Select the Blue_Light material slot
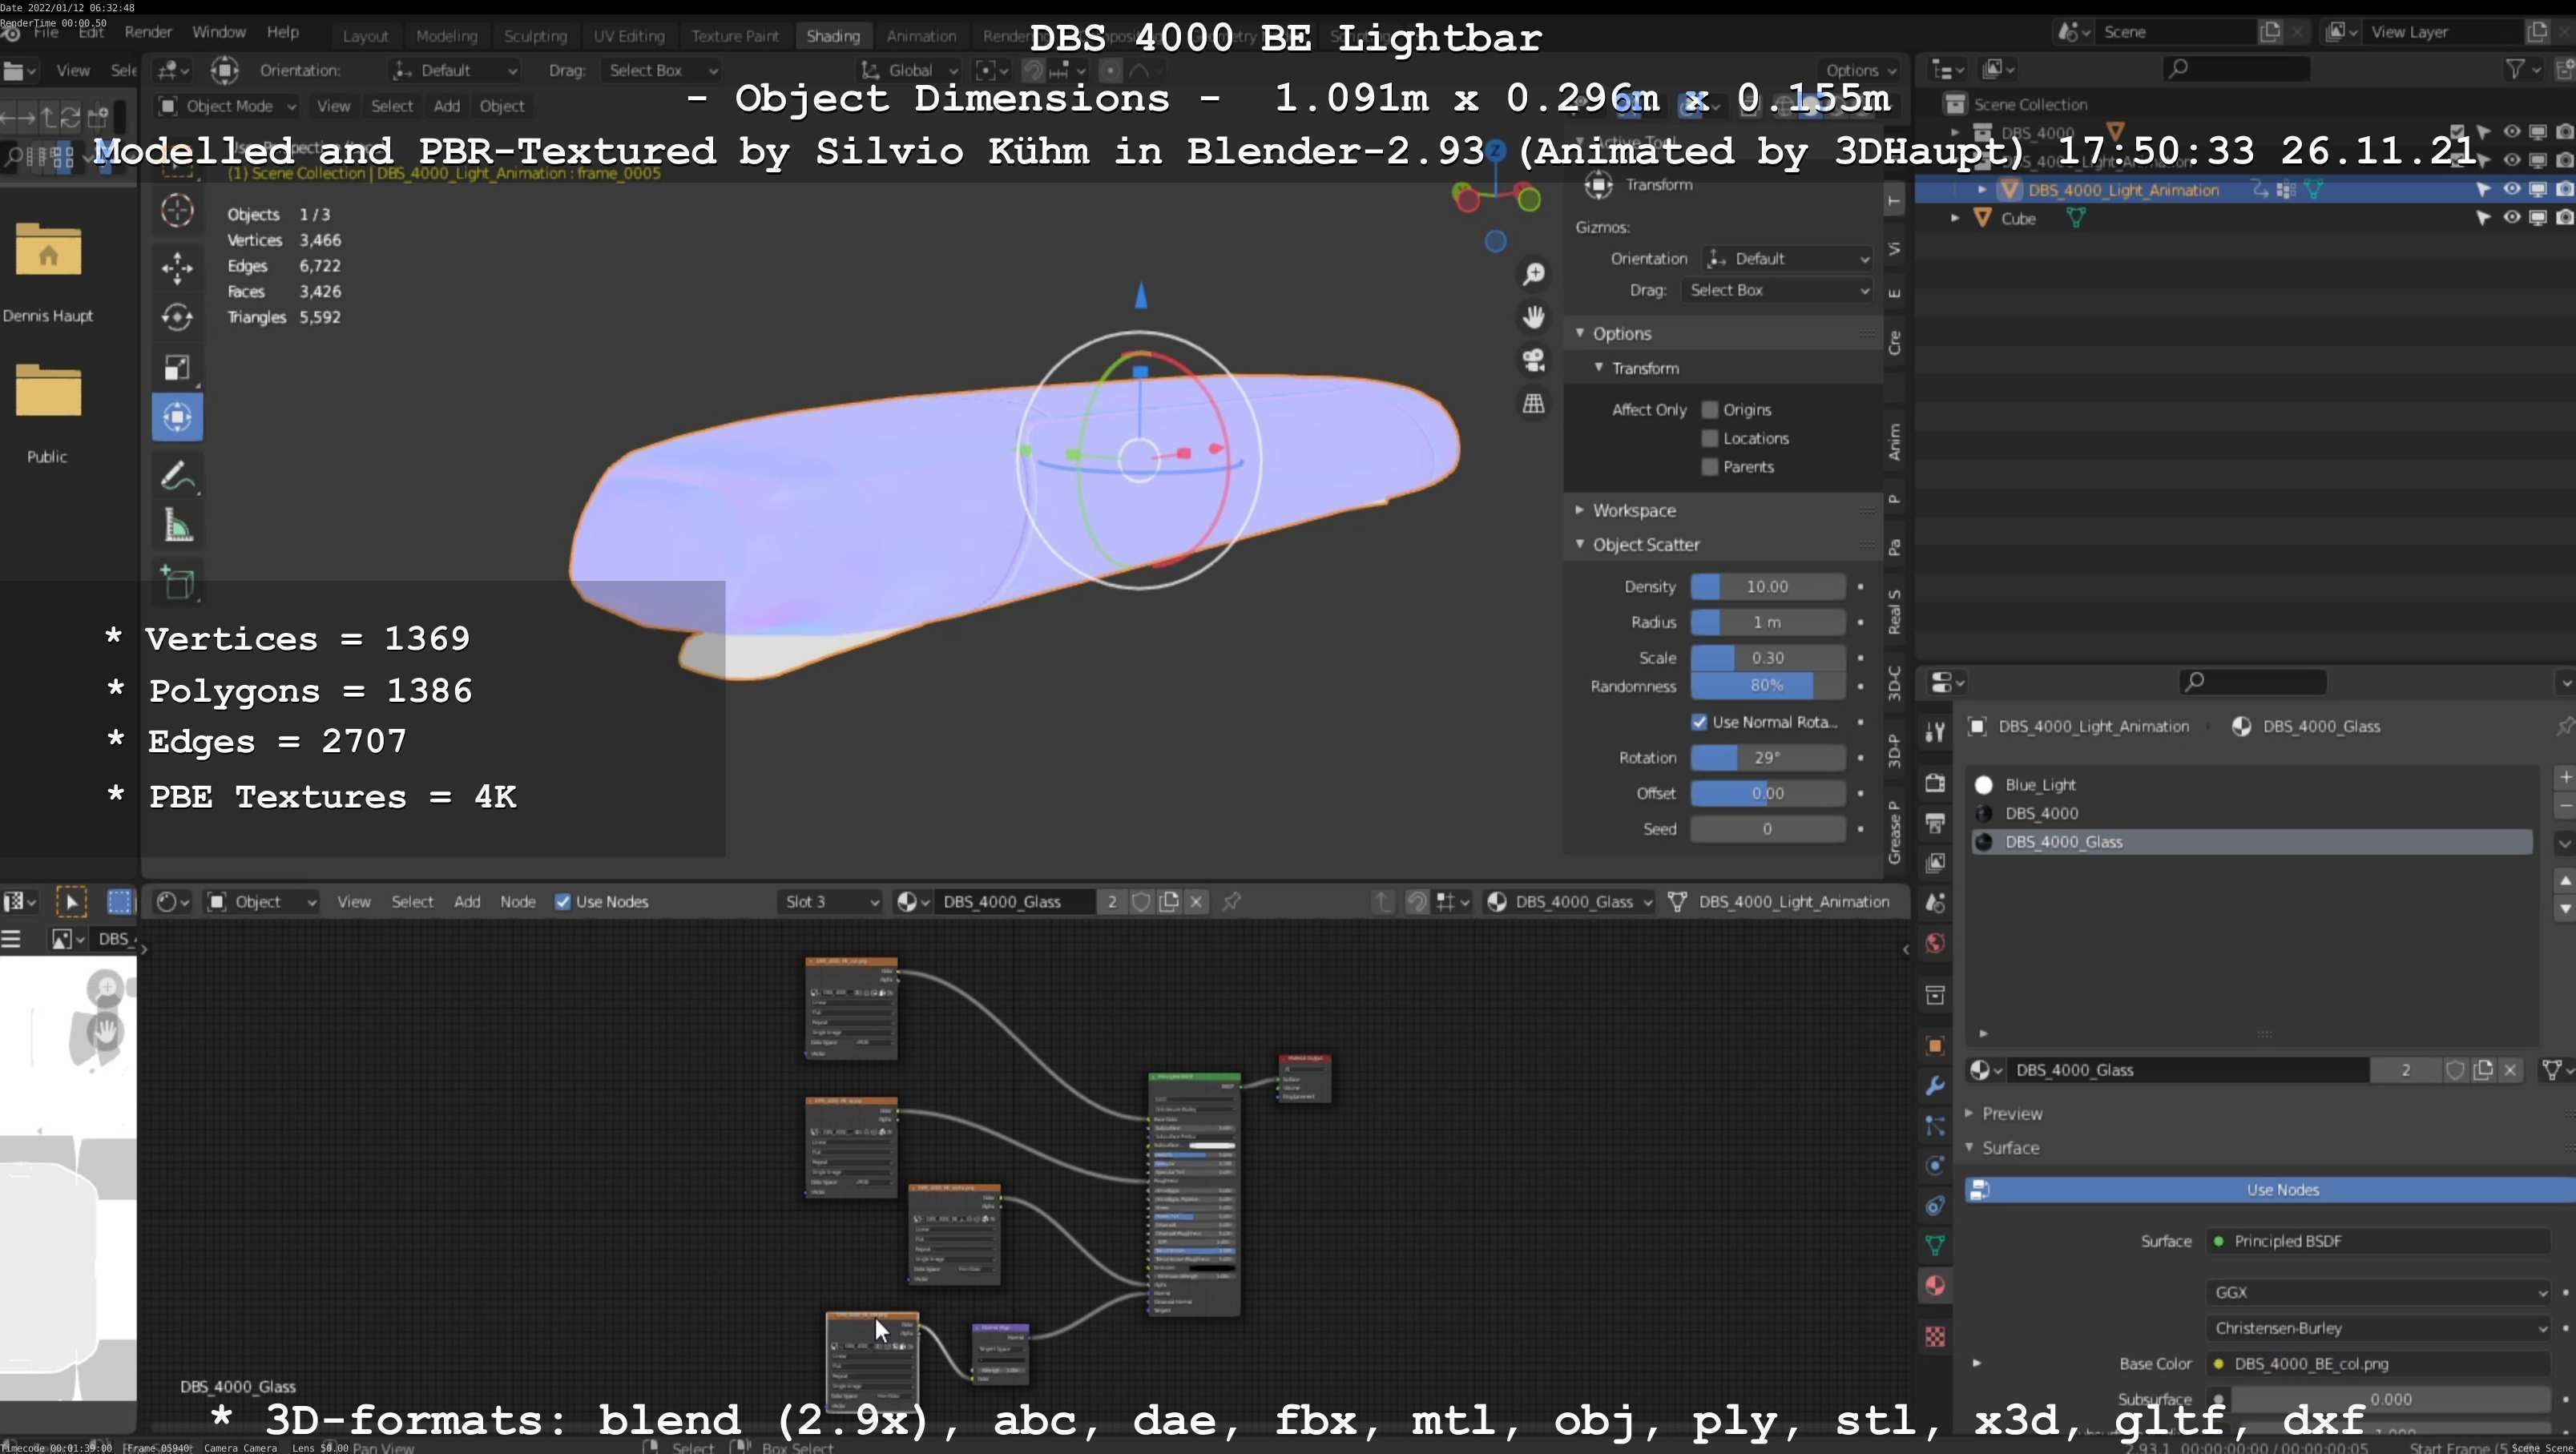Viewport: 2576px width, 1454px height. click(2251, 785)
